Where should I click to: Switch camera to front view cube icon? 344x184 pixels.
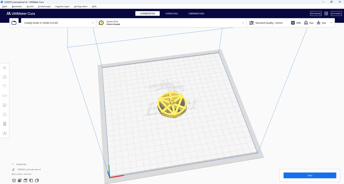[x=19, y=180]
